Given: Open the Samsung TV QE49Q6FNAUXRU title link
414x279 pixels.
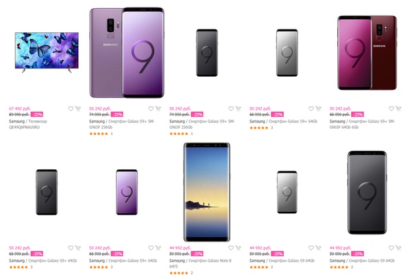Looking at the screenshot, I should click(34, 124).
